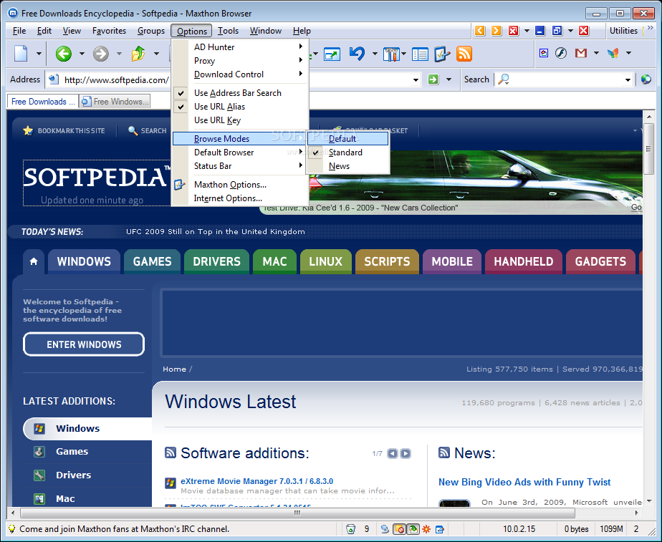Viewport: 662px width, 542px height.
Task: Open the Utilities toolbar button
Action: pyautogui.click(x=623, y=30)
